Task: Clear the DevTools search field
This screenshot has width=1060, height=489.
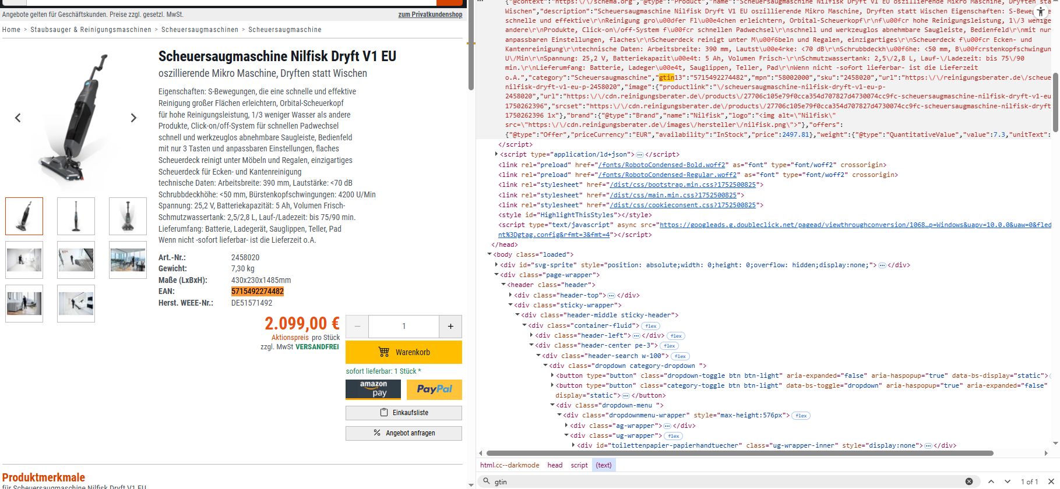Action: (969, 481)
